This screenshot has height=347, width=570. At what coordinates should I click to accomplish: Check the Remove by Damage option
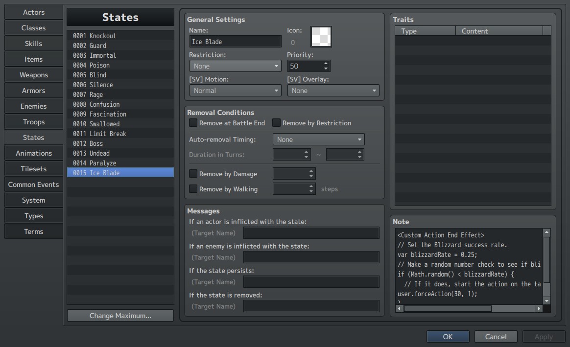point(193,174)
